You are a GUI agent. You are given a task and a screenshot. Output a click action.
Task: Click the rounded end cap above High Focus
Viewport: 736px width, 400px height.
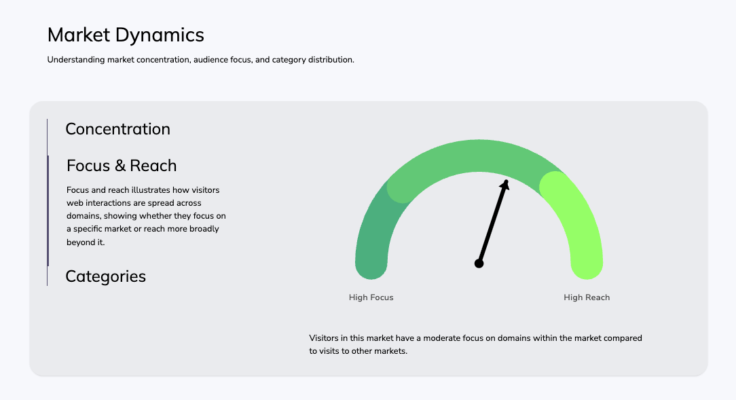371,263
